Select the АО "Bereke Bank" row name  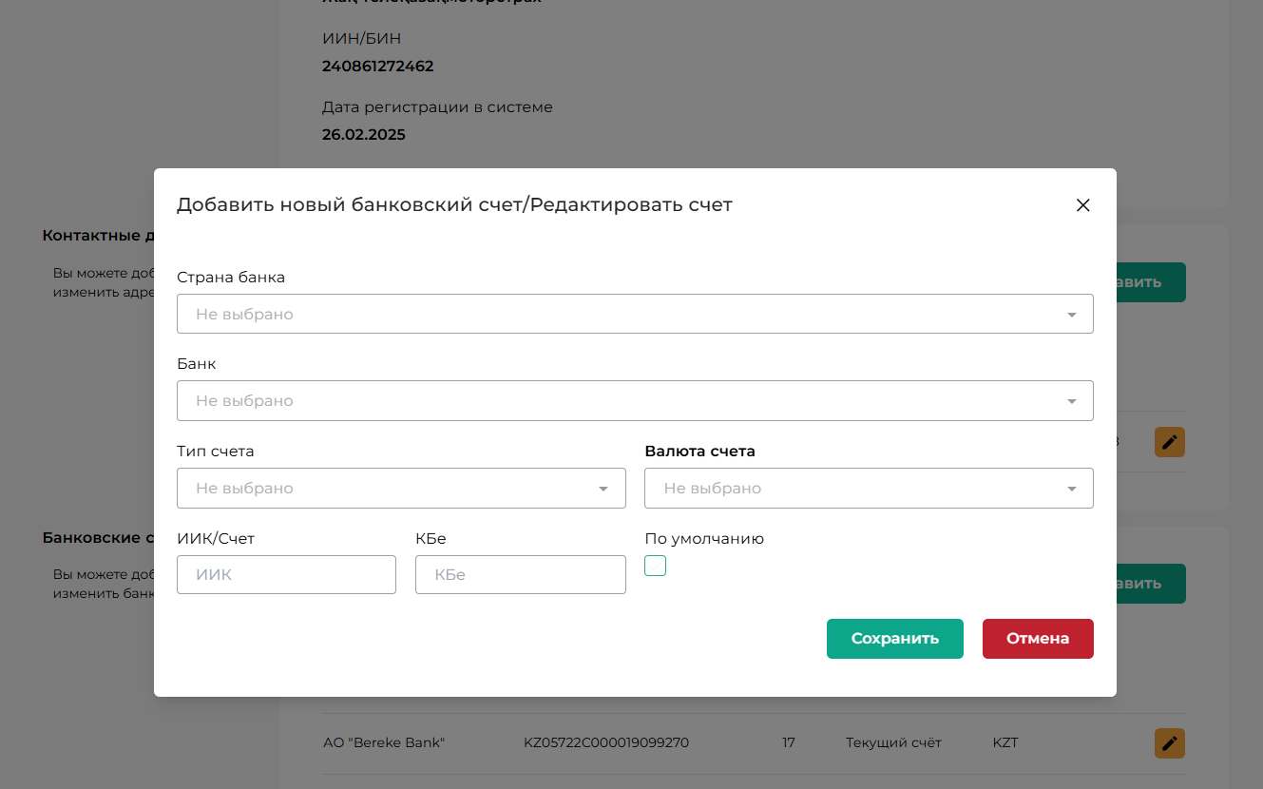click(383, 742)
